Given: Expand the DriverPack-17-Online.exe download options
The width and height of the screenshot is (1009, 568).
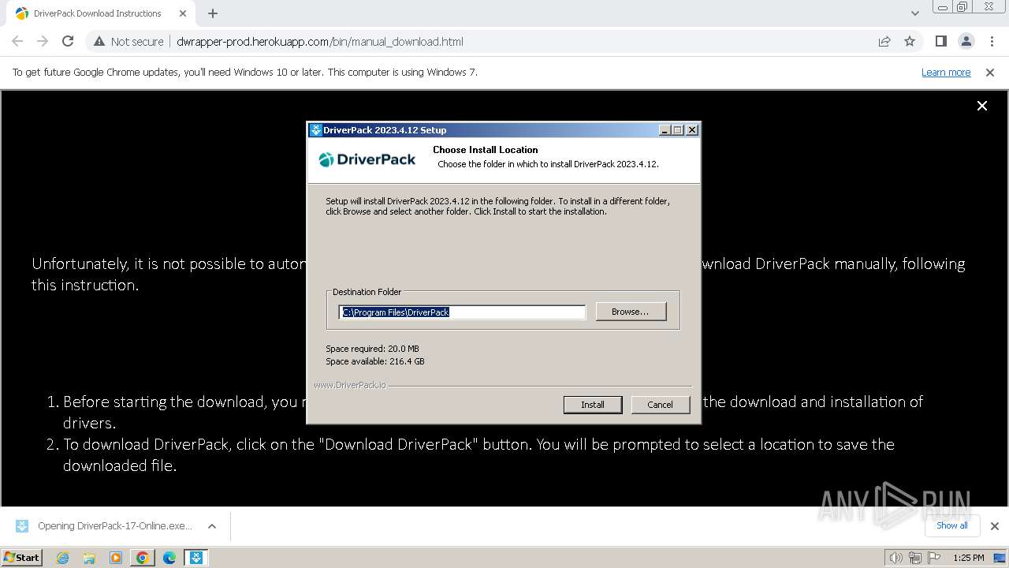Looking at the screenshot, I should 211,526.
